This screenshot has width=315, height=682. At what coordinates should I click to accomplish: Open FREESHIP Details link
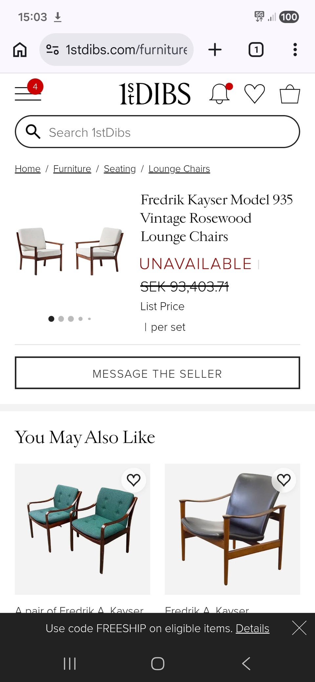click(252, 628)
